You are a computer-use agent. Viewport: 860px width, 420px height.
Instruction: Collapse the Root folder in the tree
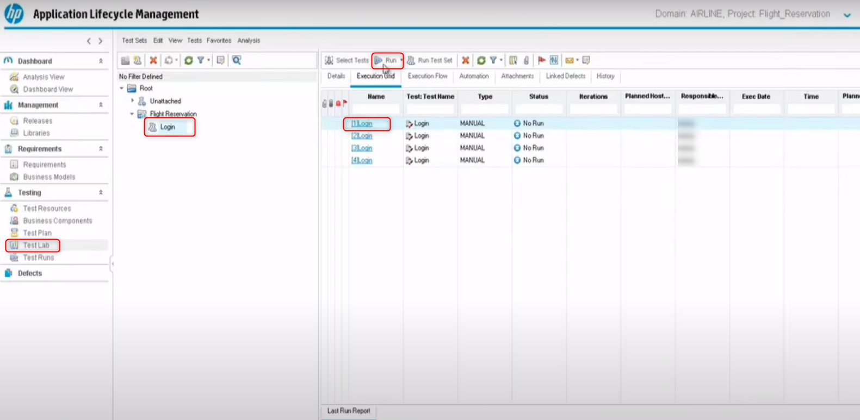(122, 88)
